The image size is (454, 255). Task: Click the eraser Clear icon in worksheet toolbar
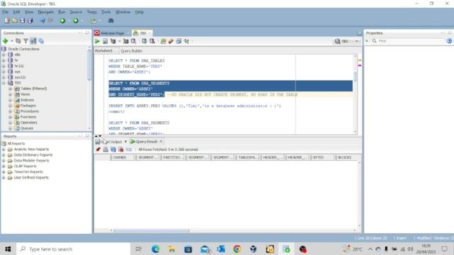click(x=171, y=41)
